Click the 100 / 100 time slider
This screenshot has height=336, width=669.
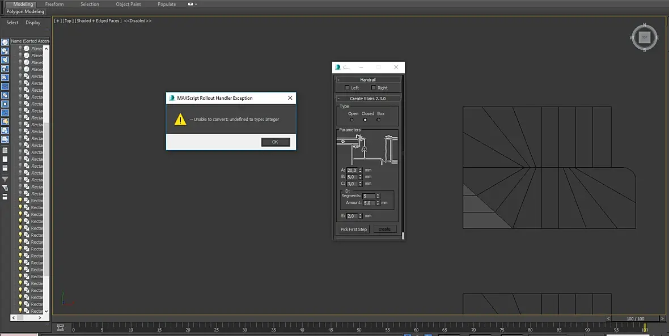click(x=636, y=318)
